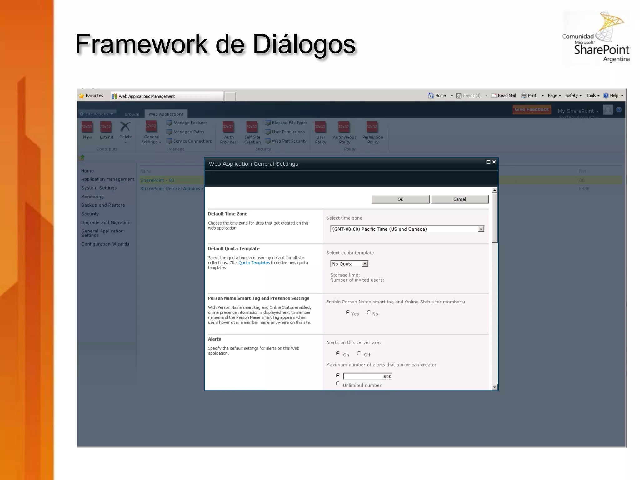Click the New web application ribbon icon
This screenshot has width=640, height=480.
[87, 127]
